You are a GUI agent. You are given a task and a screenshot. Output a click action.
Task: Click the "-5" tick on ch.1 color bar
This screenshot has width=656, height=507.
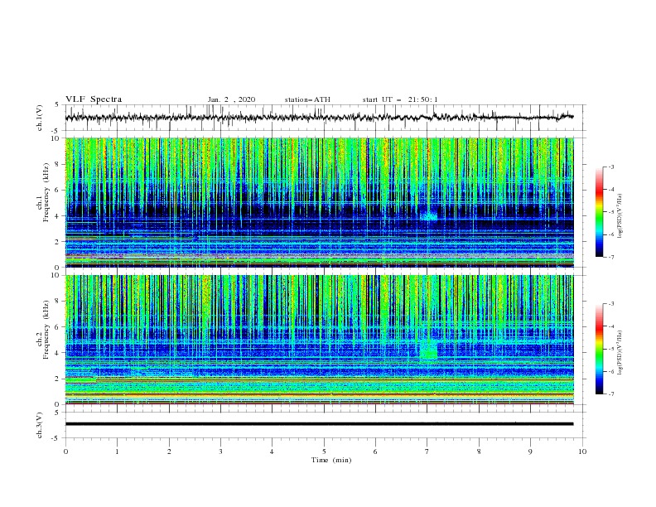pyautogui.click(x=610, y=212)
